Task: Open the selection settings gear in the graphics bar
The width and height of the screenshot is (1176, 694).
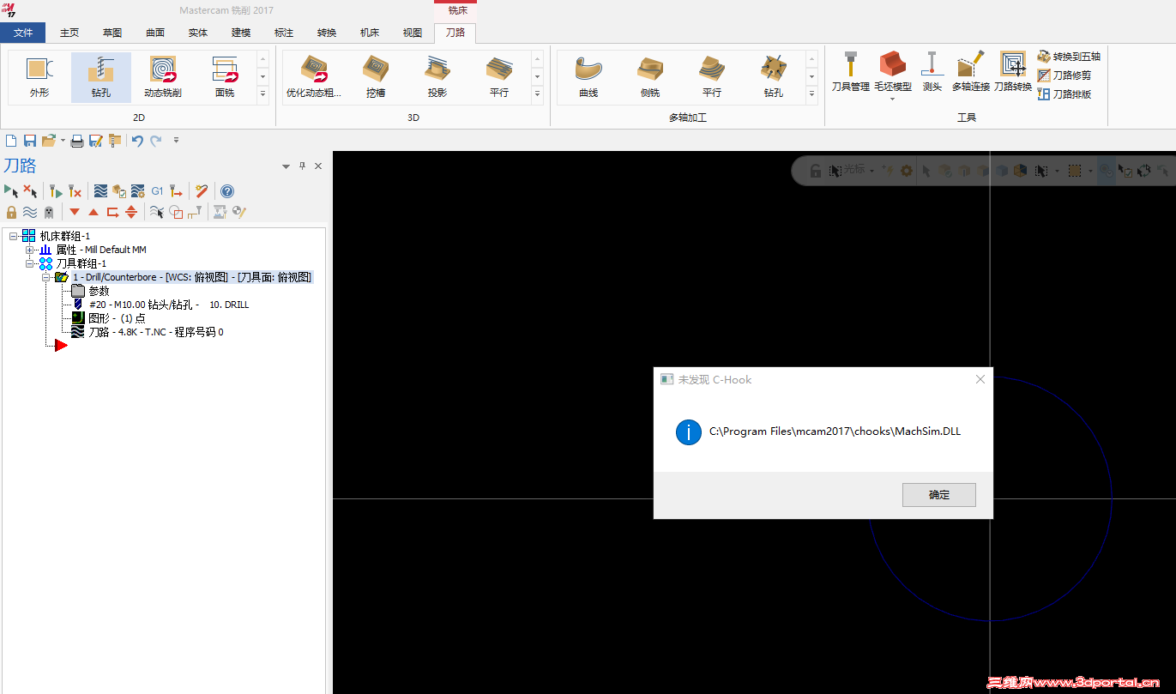Action: pos(907,171)
